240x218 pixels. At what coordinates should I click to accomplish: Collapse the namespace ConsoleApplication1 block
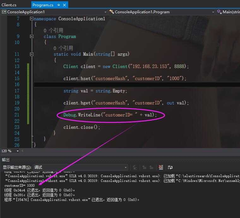(x=32, y=19)
